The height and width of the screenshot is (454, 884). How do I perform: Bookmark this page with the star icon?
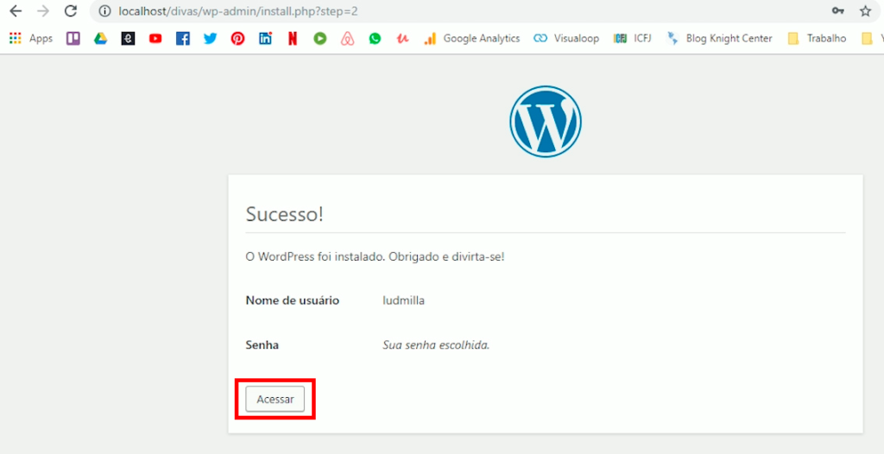coord(865,11)
